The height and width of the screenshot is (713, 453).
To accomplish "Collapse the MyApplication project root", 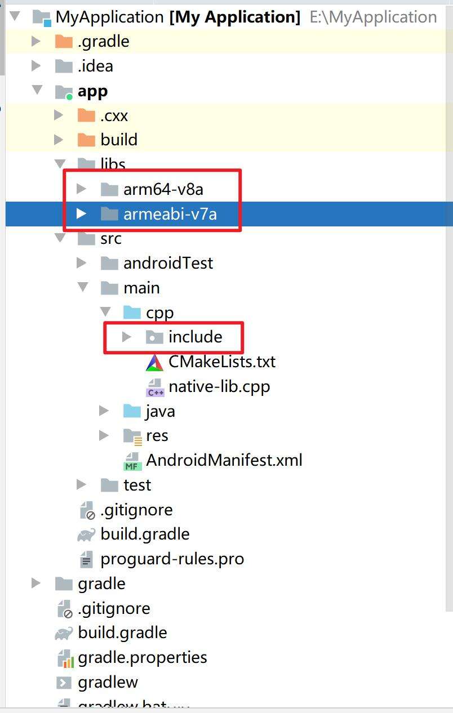I will coord(14,16).
